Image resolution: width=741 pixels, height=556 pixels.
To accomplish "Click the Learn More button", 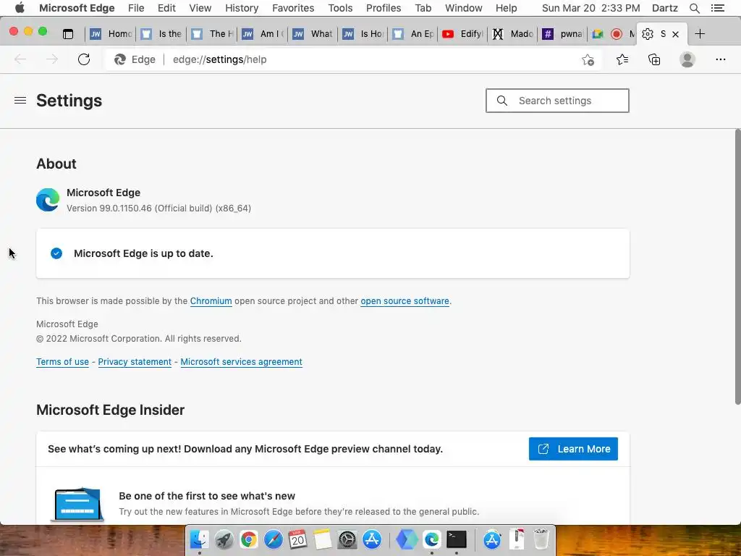I will [x=573, y=449].
